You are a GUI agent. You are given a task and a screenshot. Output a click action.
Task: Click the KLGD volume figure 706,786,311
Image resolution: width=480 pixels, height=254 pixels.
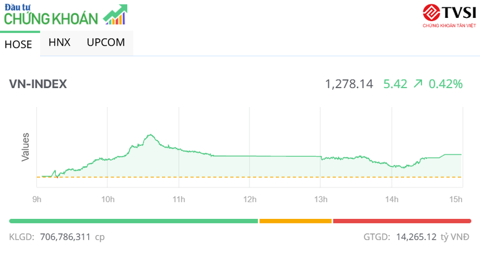65,237
